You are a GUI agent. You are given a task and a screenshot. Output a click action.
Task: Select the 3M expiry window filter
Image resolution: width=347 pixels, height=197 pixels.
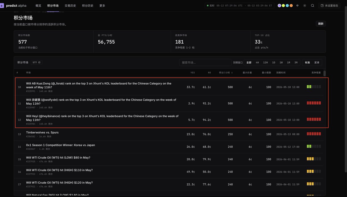pos(296,62)
